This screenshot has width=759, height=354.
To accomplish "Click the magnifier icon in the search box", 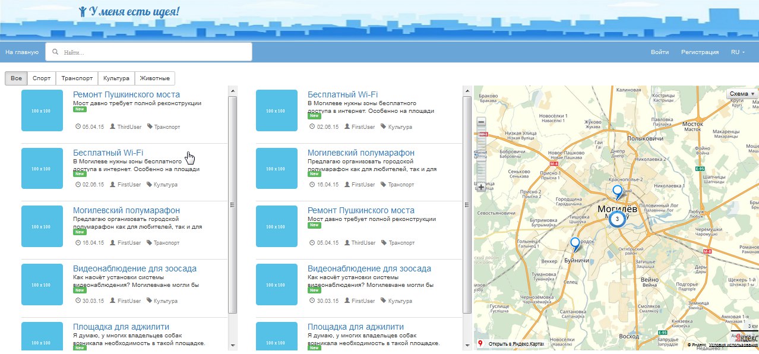I will point(55,52).
